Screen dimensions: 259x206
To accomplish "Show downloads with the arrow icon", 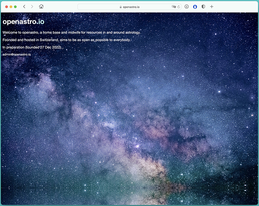I will coord(187,7).
